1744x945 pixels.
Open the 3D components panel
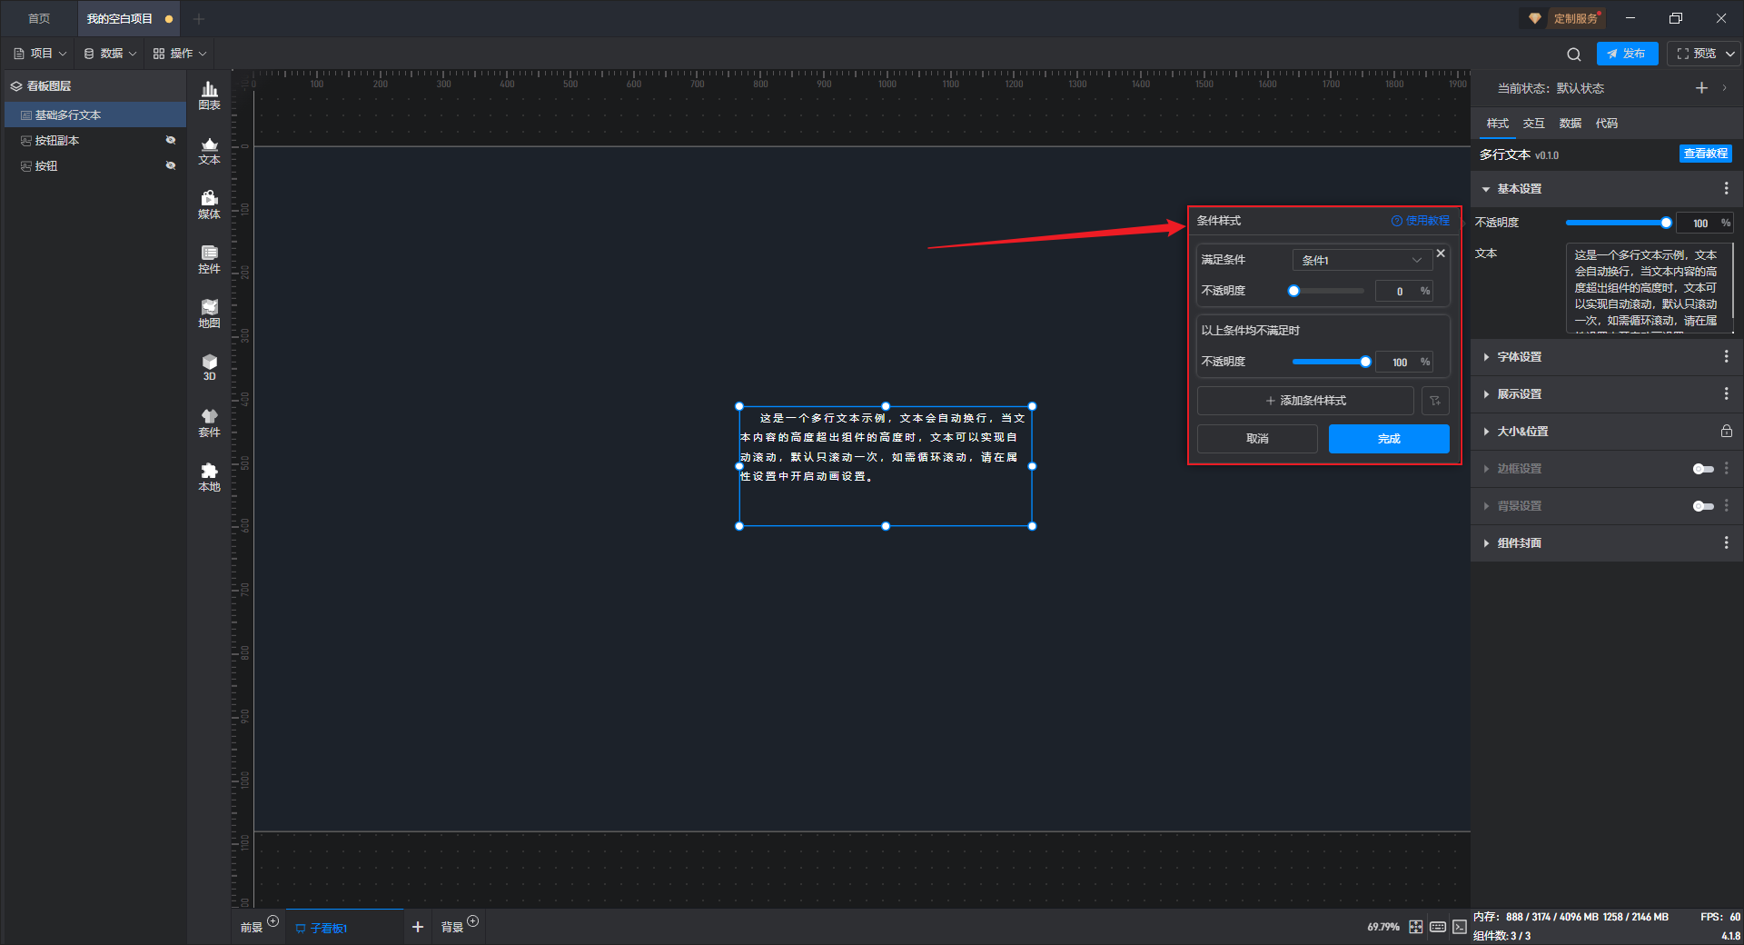point(209,367)
